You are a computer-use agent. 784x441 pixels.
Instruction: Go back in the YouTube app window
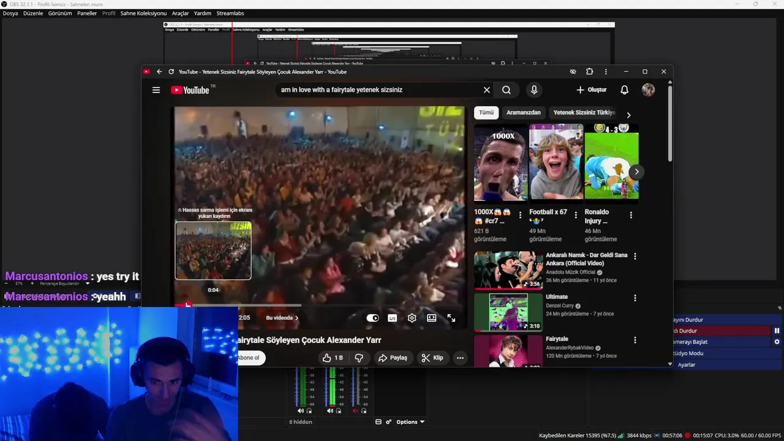[159, 72]
